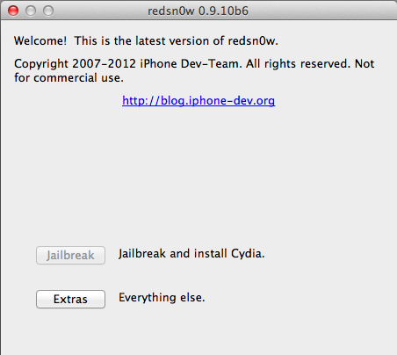Minimize the redsn0w window

tap(31, 11)
